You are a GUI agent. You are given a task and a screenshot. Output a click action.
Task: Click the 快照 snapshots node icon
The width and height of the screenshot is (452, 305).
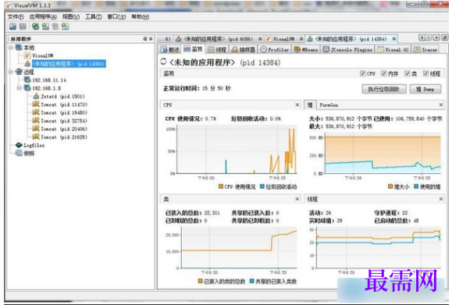click(x=19, y=153)
